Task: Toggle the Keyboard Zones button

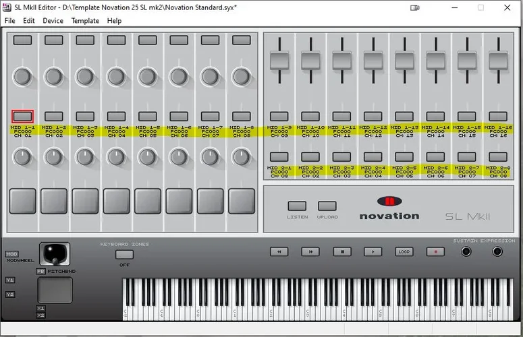Action: point(124,254)
